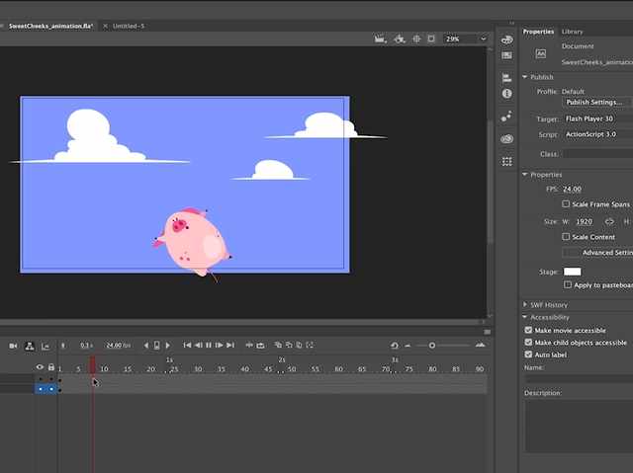The height and width of the screenshot is (473, 633).
Task: Step back one frame
Action: [198, 346]
